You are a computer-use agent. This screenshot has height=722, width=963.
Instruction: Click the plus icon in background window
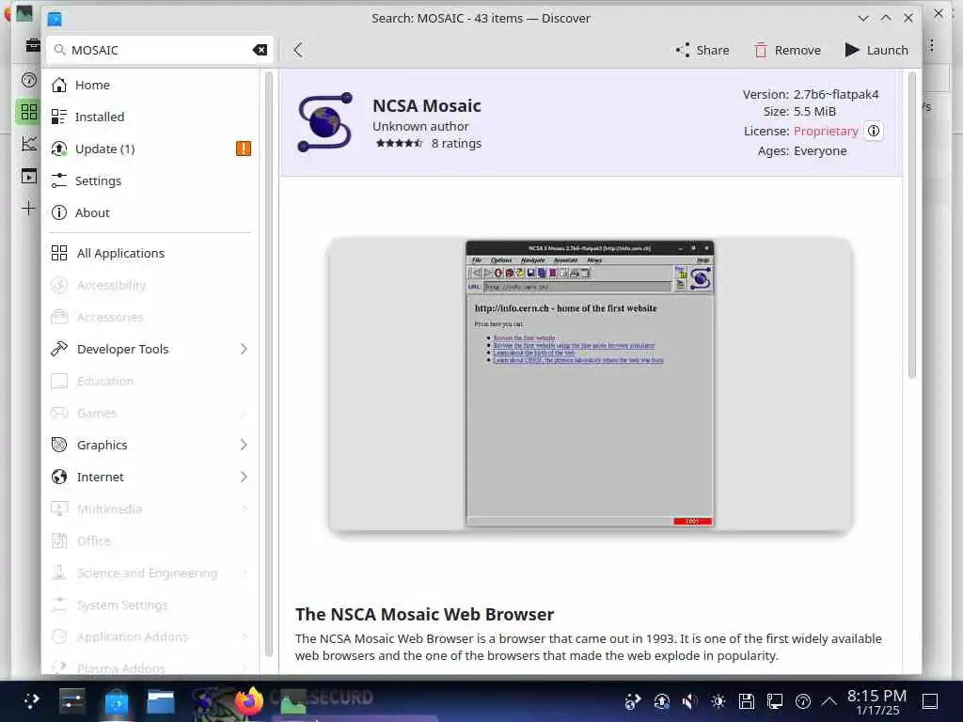28,209
